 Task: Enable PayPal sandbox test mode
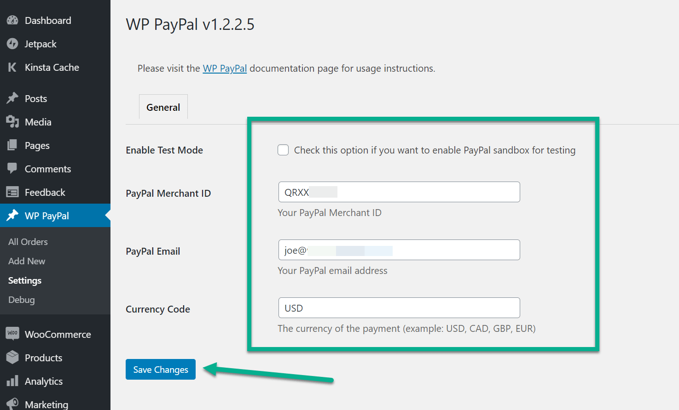283,150
